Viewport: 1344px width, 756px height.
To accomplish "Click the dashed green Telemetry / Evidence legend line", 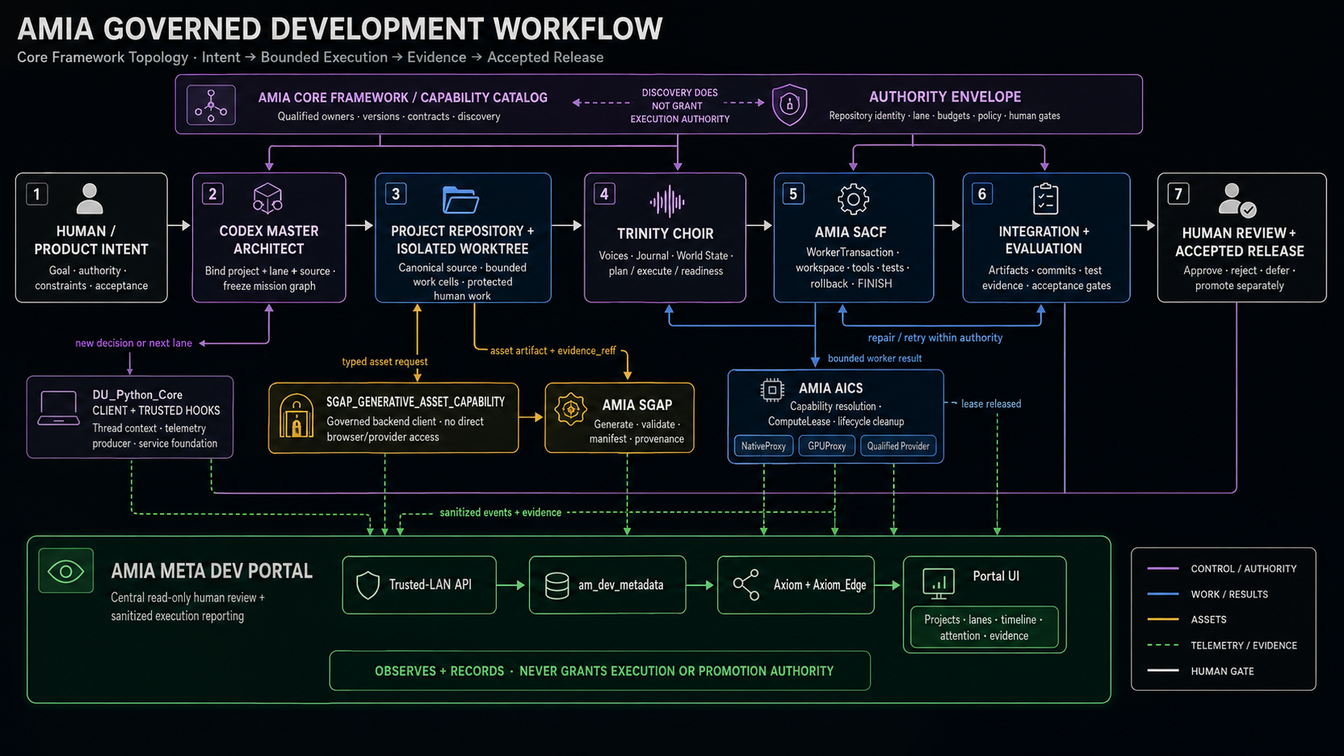I will click(1163, 645).
